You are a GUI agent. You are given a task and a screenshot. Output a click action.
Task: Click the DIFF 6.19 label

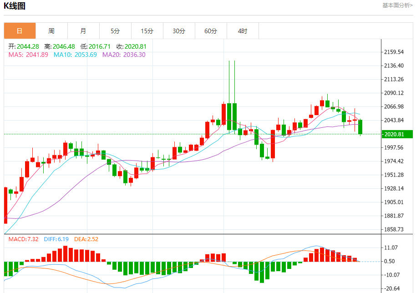tap(56, 239)
